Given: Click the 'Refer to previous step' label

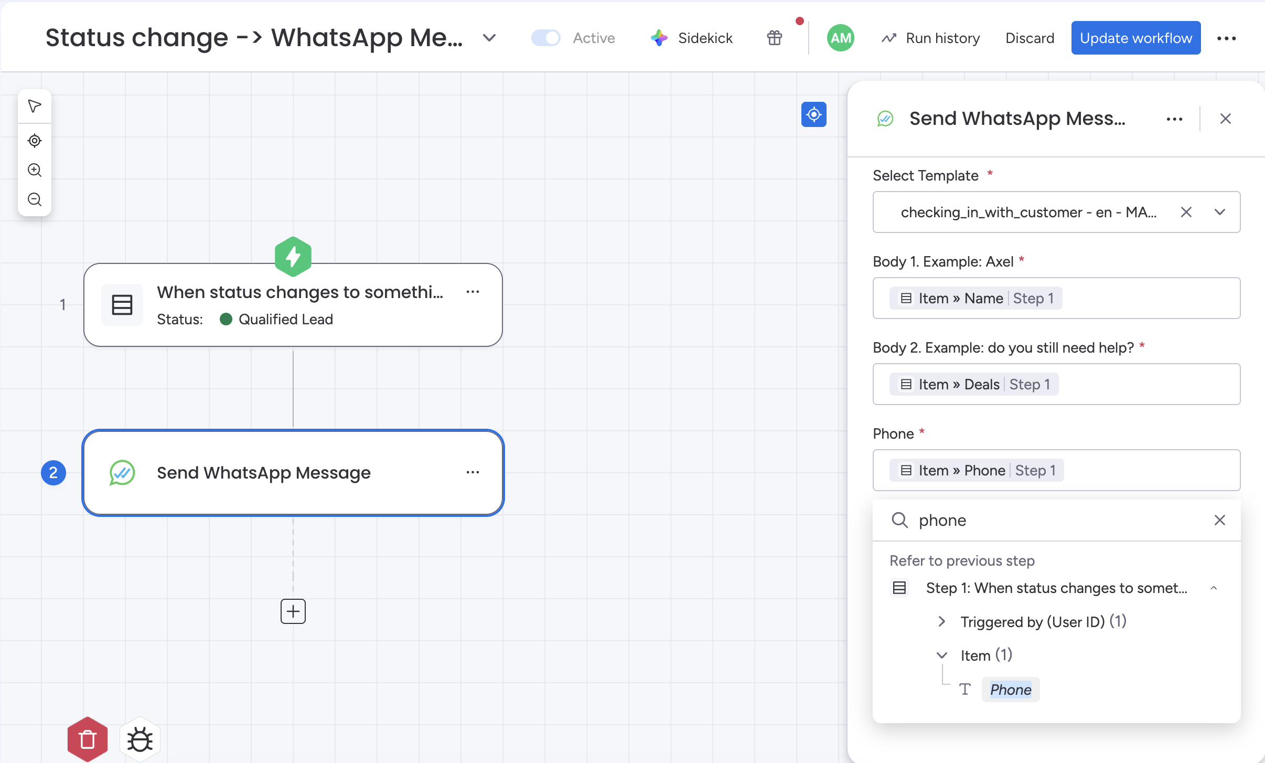Looking at the screenshot, I should click(x=962, y=560).
